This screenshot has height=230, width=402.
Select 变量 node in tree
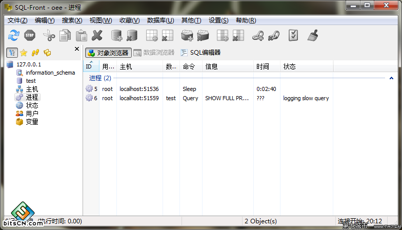[x=32, y=122]
